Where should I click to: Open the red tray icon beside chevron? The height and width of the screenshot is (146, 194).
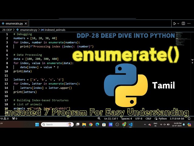[150, 124]
